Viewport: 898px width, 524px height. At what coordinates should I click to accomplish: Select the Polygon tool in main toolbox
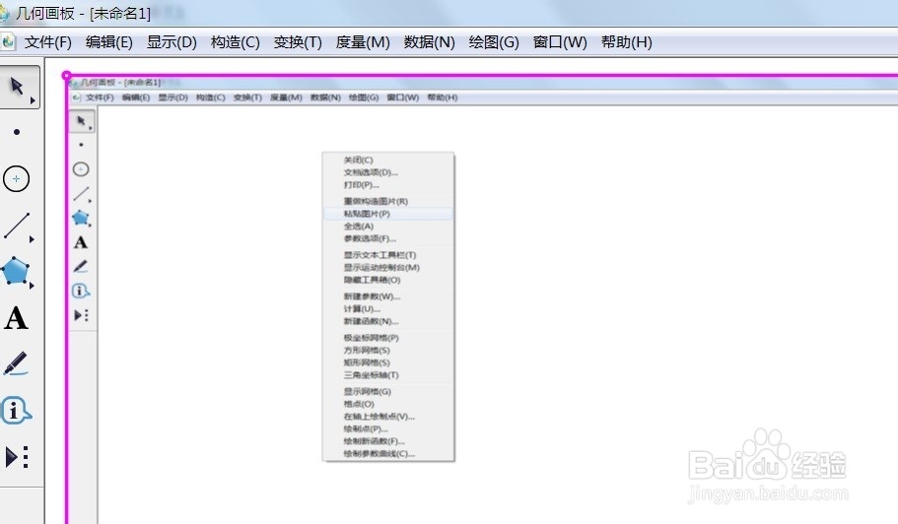pyautogui.click(x=16, y=271)
